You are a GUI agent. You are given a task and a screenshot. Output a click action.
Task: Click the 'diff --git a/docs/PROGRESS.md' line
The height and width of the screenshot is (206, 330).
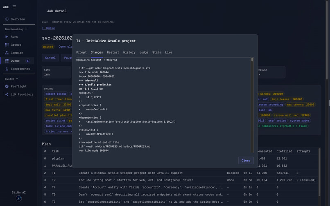pyautogui.click(x=115, y=146)
